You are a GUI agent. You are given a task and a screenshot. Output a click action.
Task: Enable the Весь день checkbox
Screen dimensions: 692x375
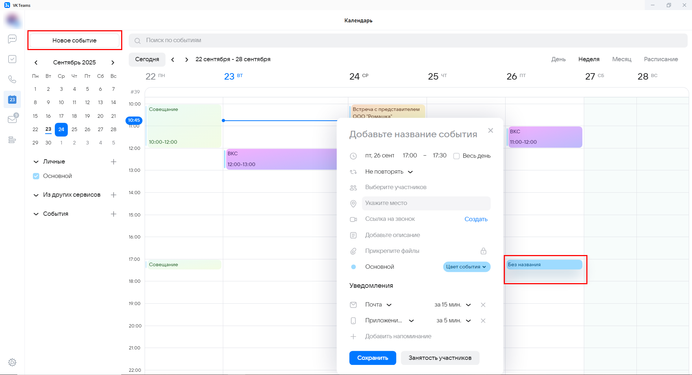pyautogui.click(x=457, y=156)
